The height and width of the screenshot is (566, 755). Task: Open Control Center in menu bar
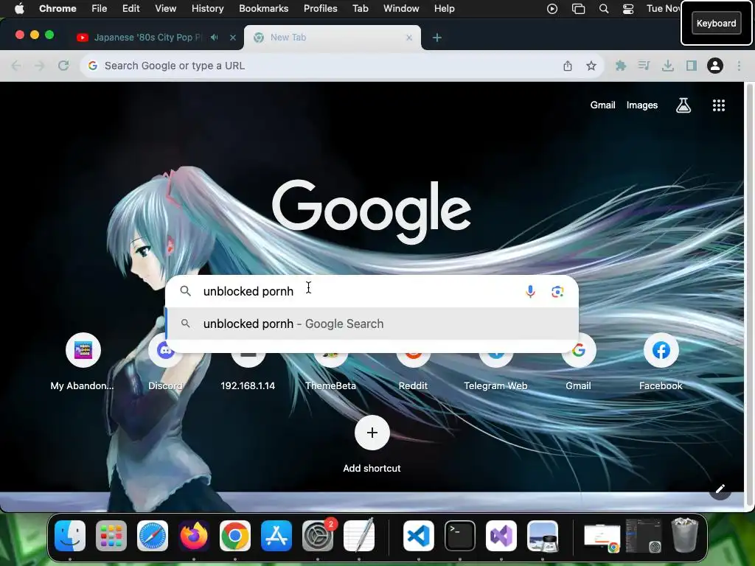[x=628, y=9]
